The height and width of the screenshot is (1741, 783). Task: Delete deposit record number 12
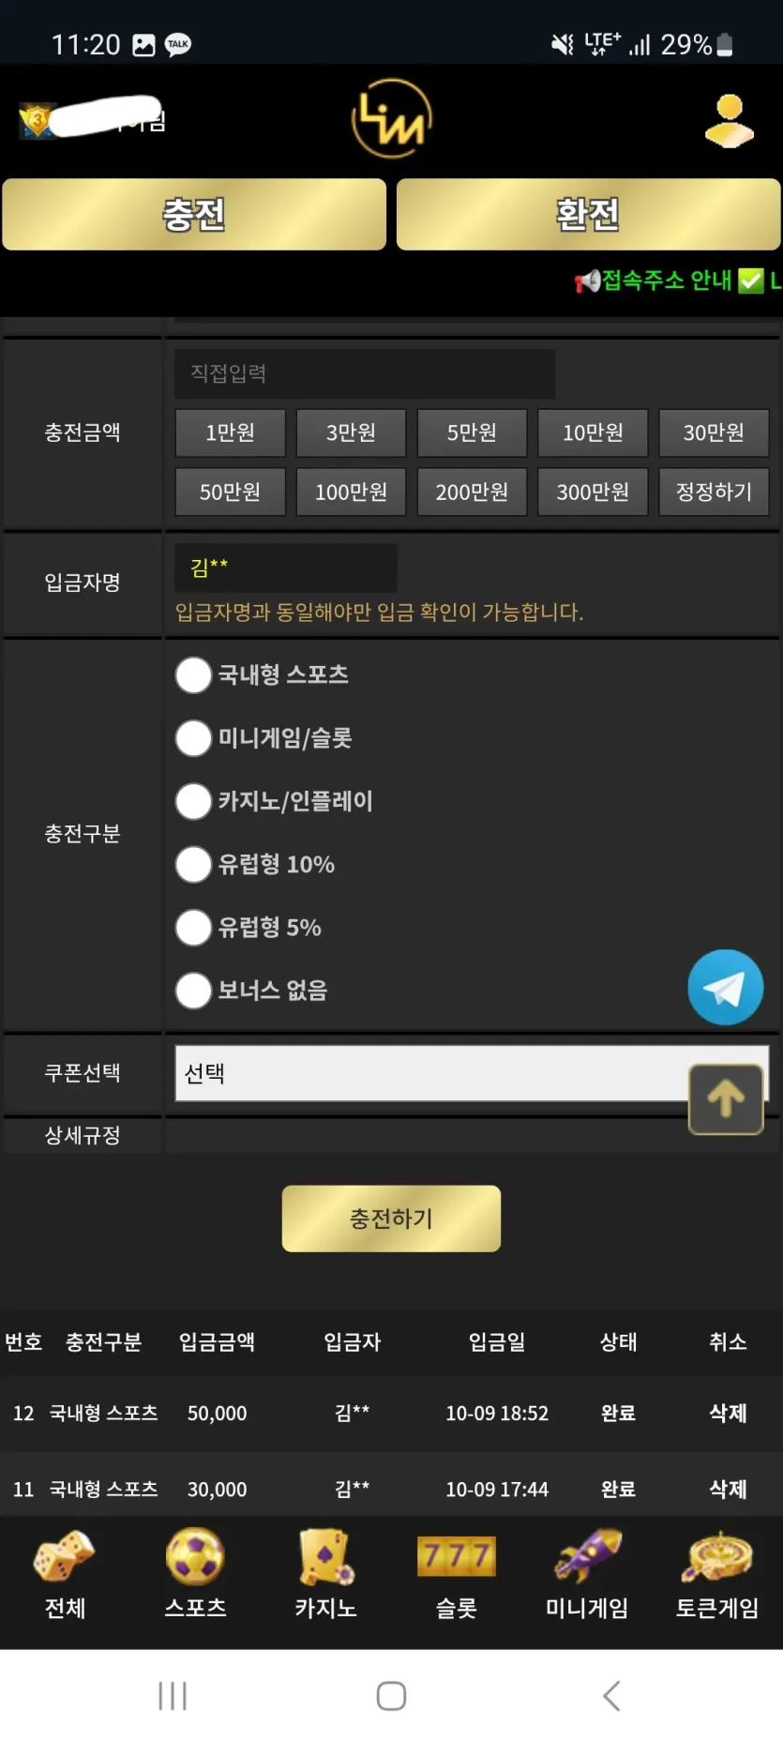point(728,1413)
